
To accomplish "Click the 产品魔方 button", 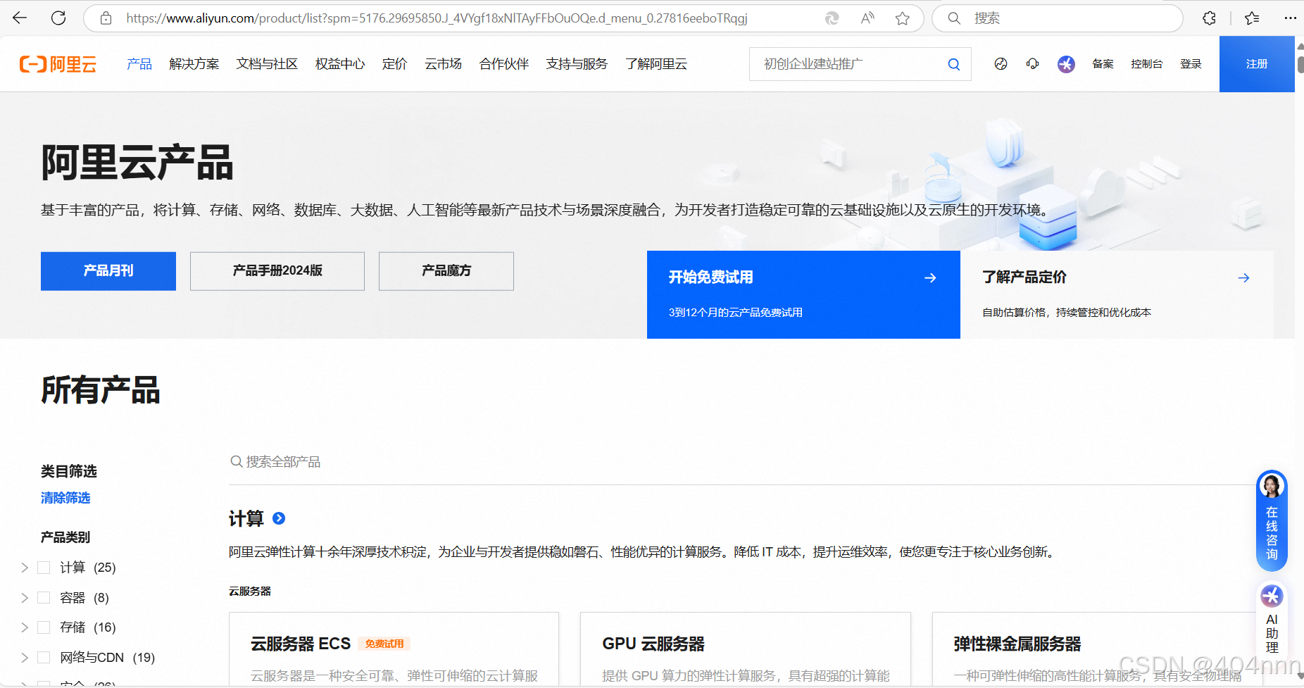I will coord(446,271).
